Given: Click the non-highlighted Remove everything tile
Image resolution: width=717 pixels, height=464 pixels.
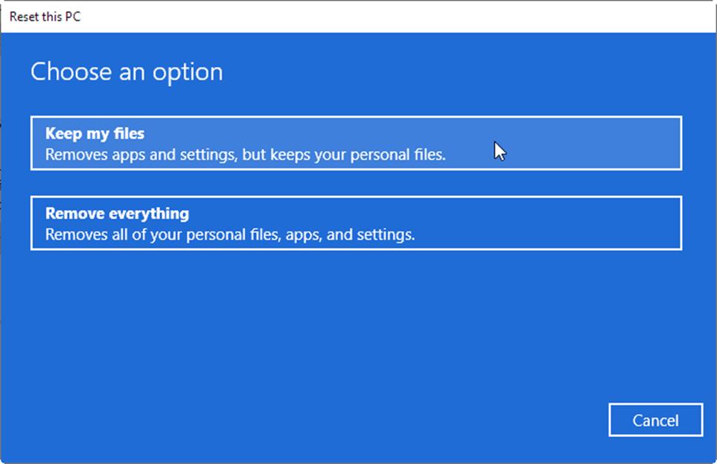Looking at the screenshot, I should coord(356,223).
